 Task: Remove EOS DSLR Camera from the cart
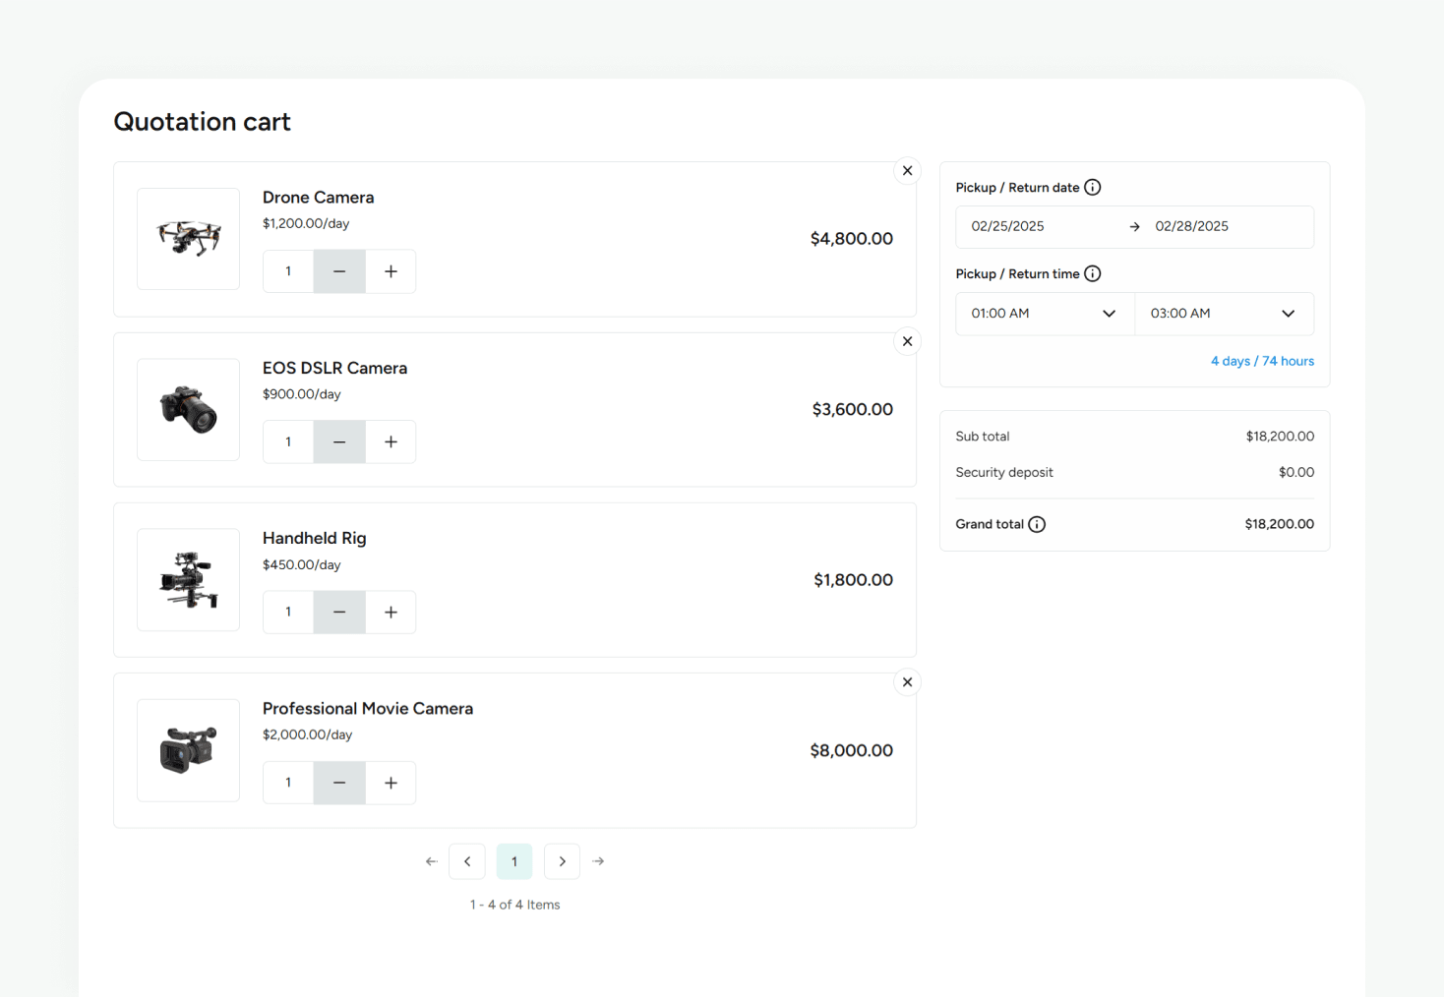click(907, 341)
